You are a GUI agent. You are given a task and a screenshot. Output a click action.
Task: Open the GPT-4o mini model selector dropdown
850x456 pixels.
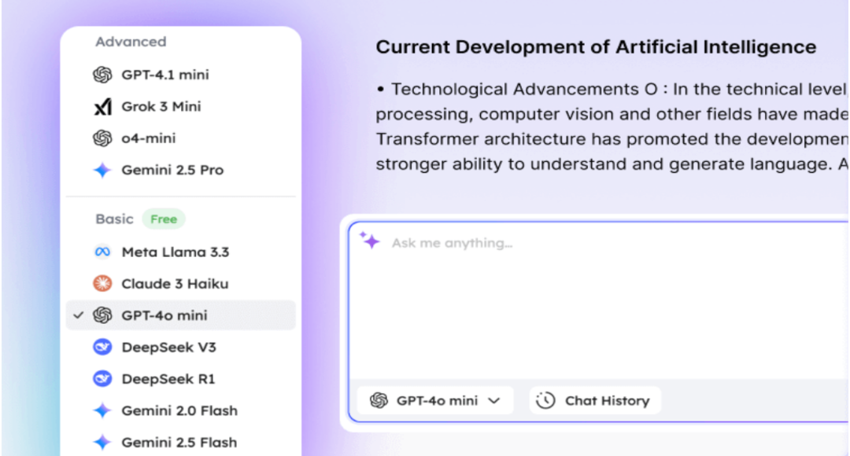tap(435, 400)
